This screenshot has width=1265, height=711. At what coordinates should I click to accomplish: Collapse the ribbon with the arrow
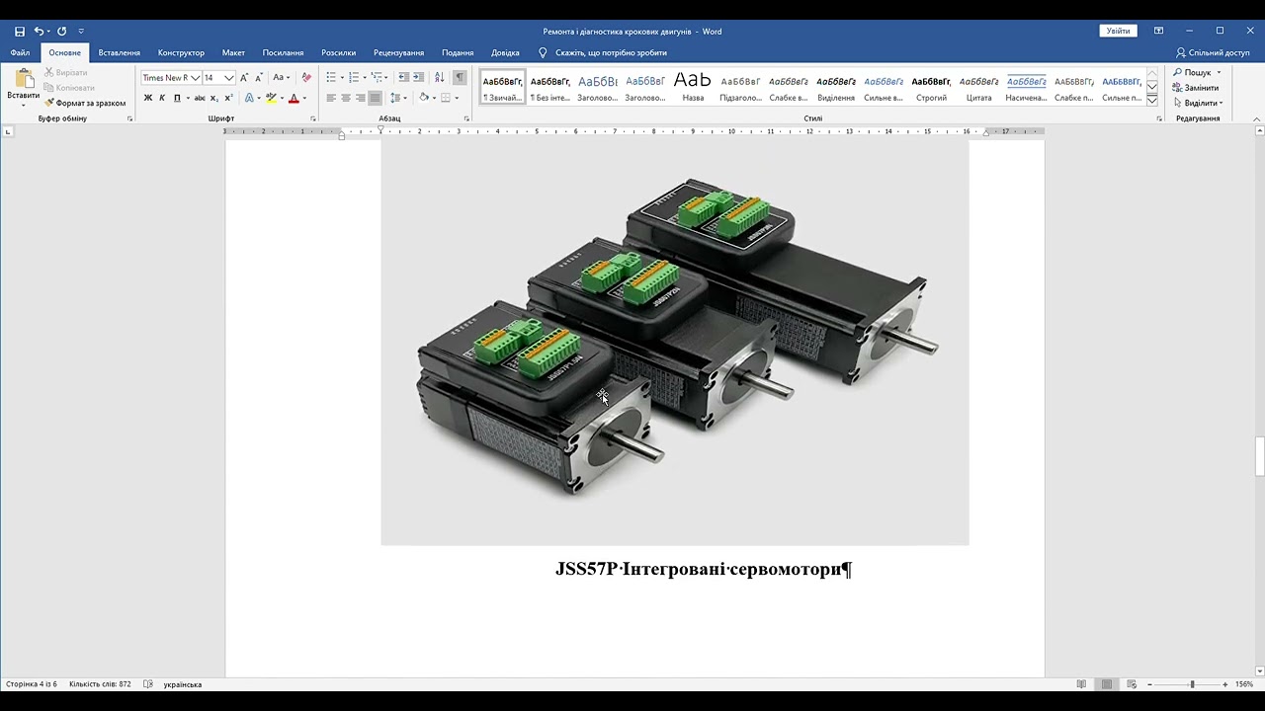[x=1257, y=118]
